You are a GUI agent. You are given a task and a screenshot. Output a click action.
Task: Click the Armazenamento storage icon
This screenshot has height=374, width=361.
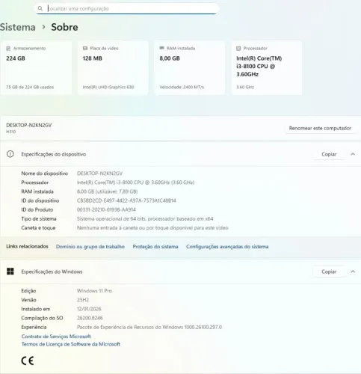point(8,49)
